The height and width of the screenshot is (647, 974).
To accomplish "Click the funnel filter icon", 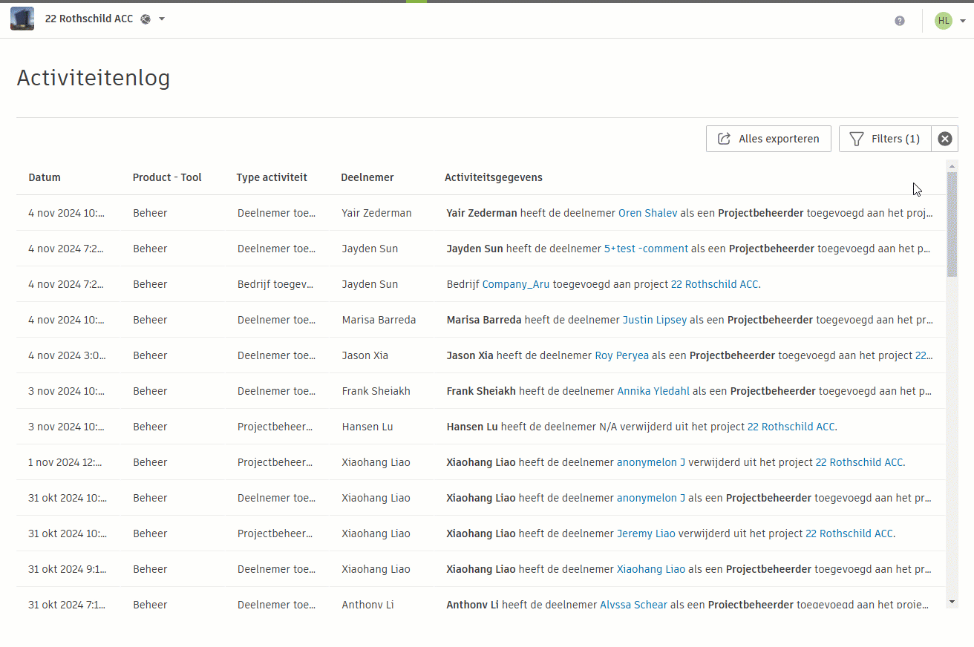I will pyautogui.click(x=857, y=139).
